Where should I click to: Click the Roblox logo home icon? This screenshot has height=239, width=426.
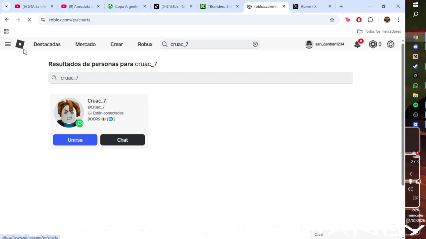[x=20, y=44]
